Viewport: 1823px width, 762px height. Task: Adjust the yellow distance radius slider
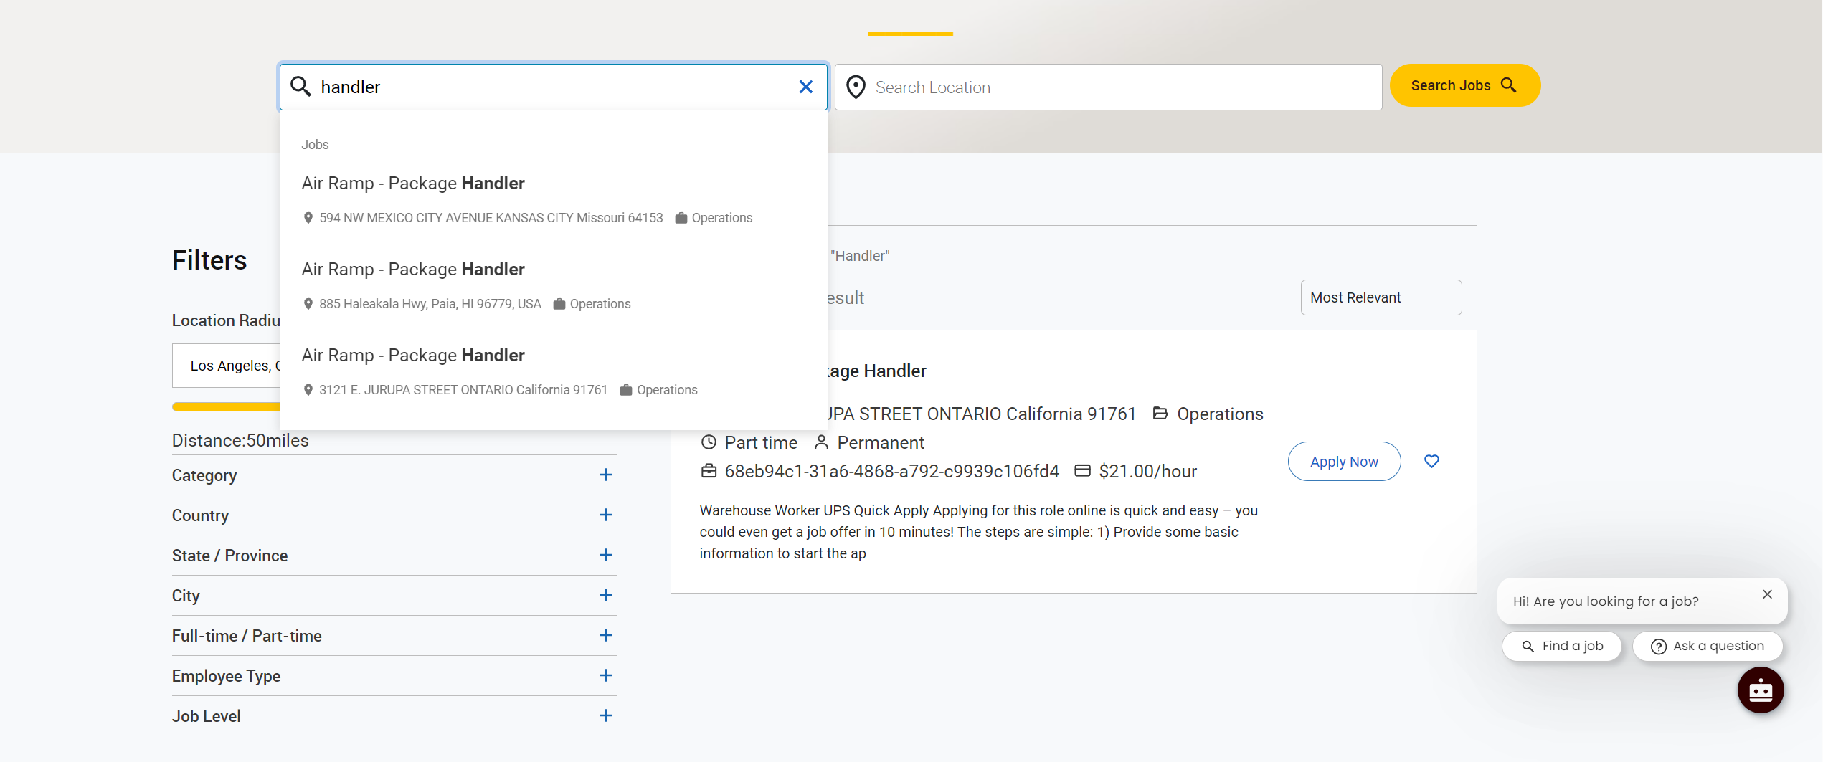click(227, 407)
